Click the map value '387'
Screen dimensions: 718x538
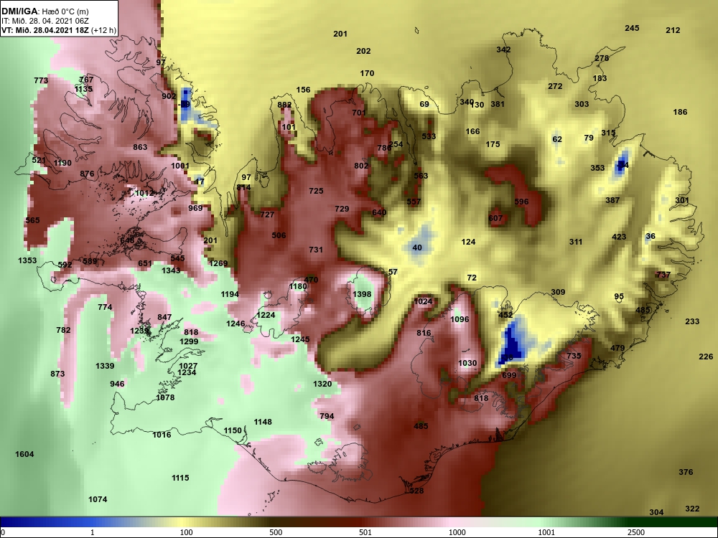612,200
